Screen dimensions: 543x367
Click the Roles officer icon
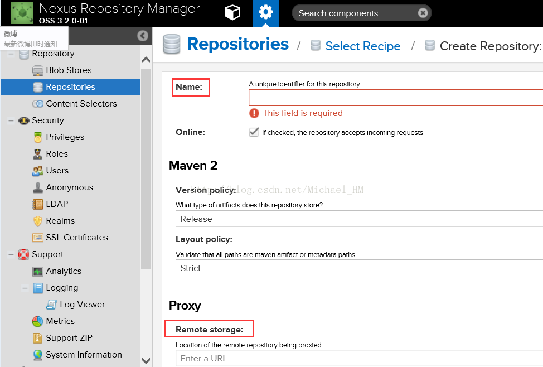click(38, 154)
